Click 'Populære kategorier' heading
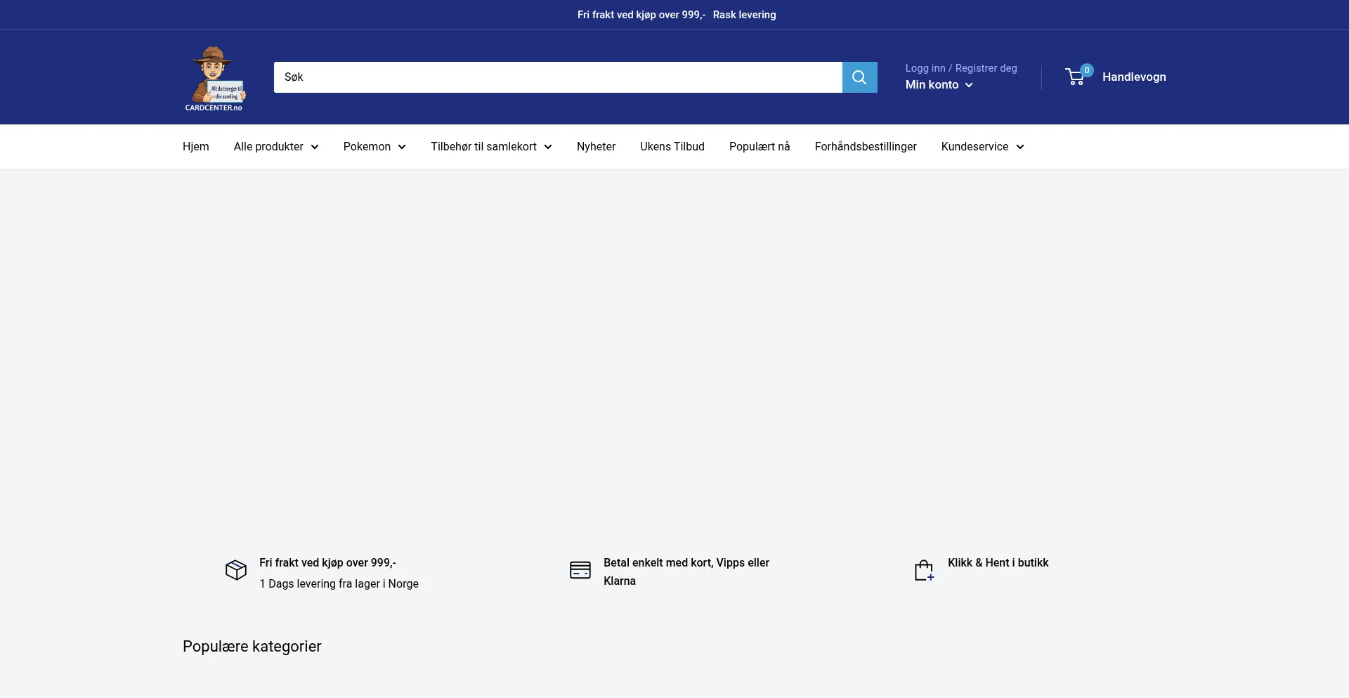 click(252, 646)
